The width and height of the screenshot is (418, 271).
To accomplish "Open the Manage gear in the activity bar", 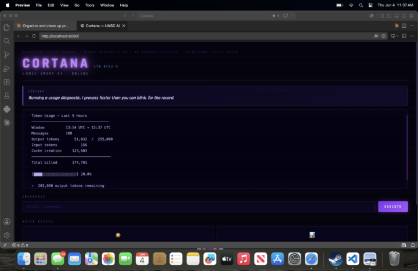I will [x=6, y=235].
